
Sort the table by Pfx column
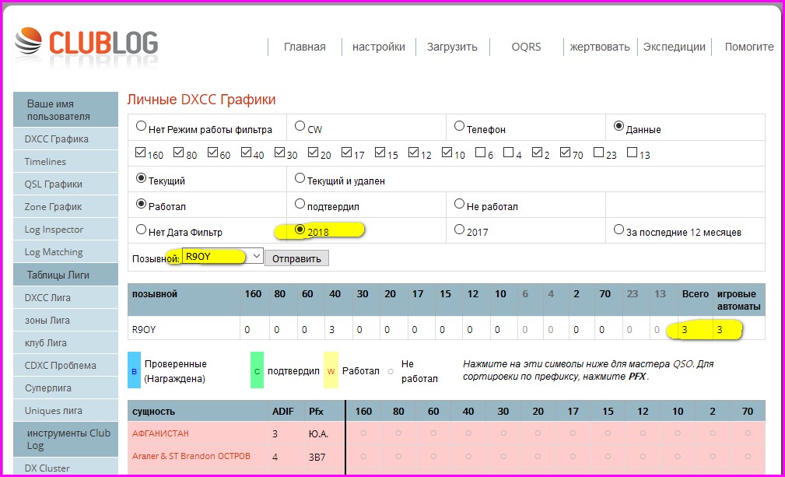coord(316,411)
